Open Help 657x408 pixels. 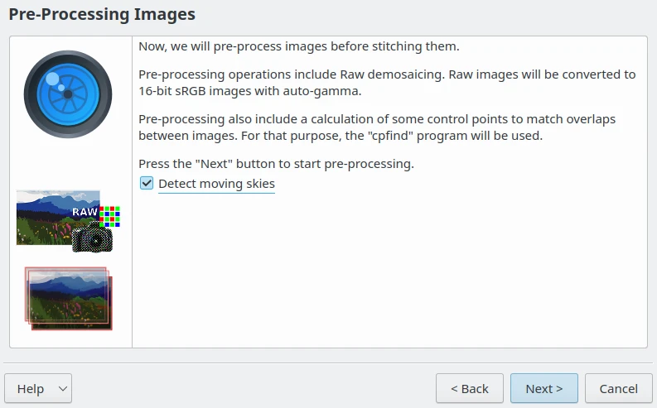point(30,389)
